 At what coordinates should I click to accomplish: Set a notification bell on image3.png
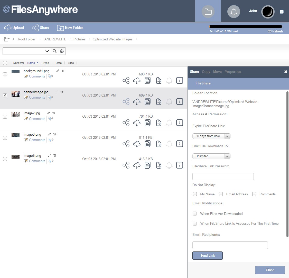click(x=169, y=144)
